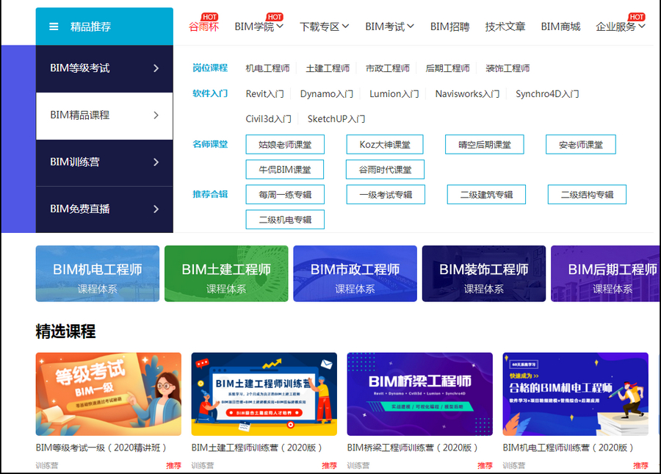Click the 市政工程师 course link
The height and width of the screenshot is (474, 661).
[387, 68]
